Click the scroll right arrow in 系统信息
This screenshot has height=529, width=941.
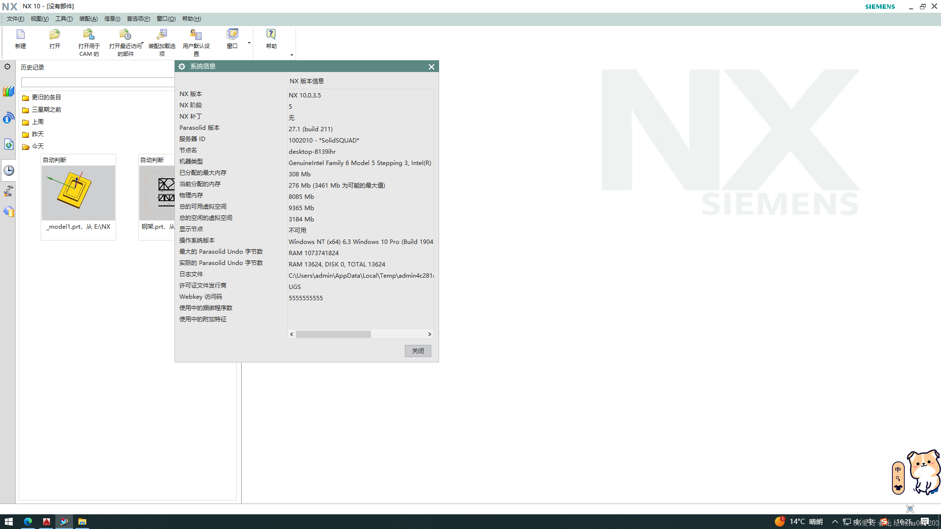[430, 334]
